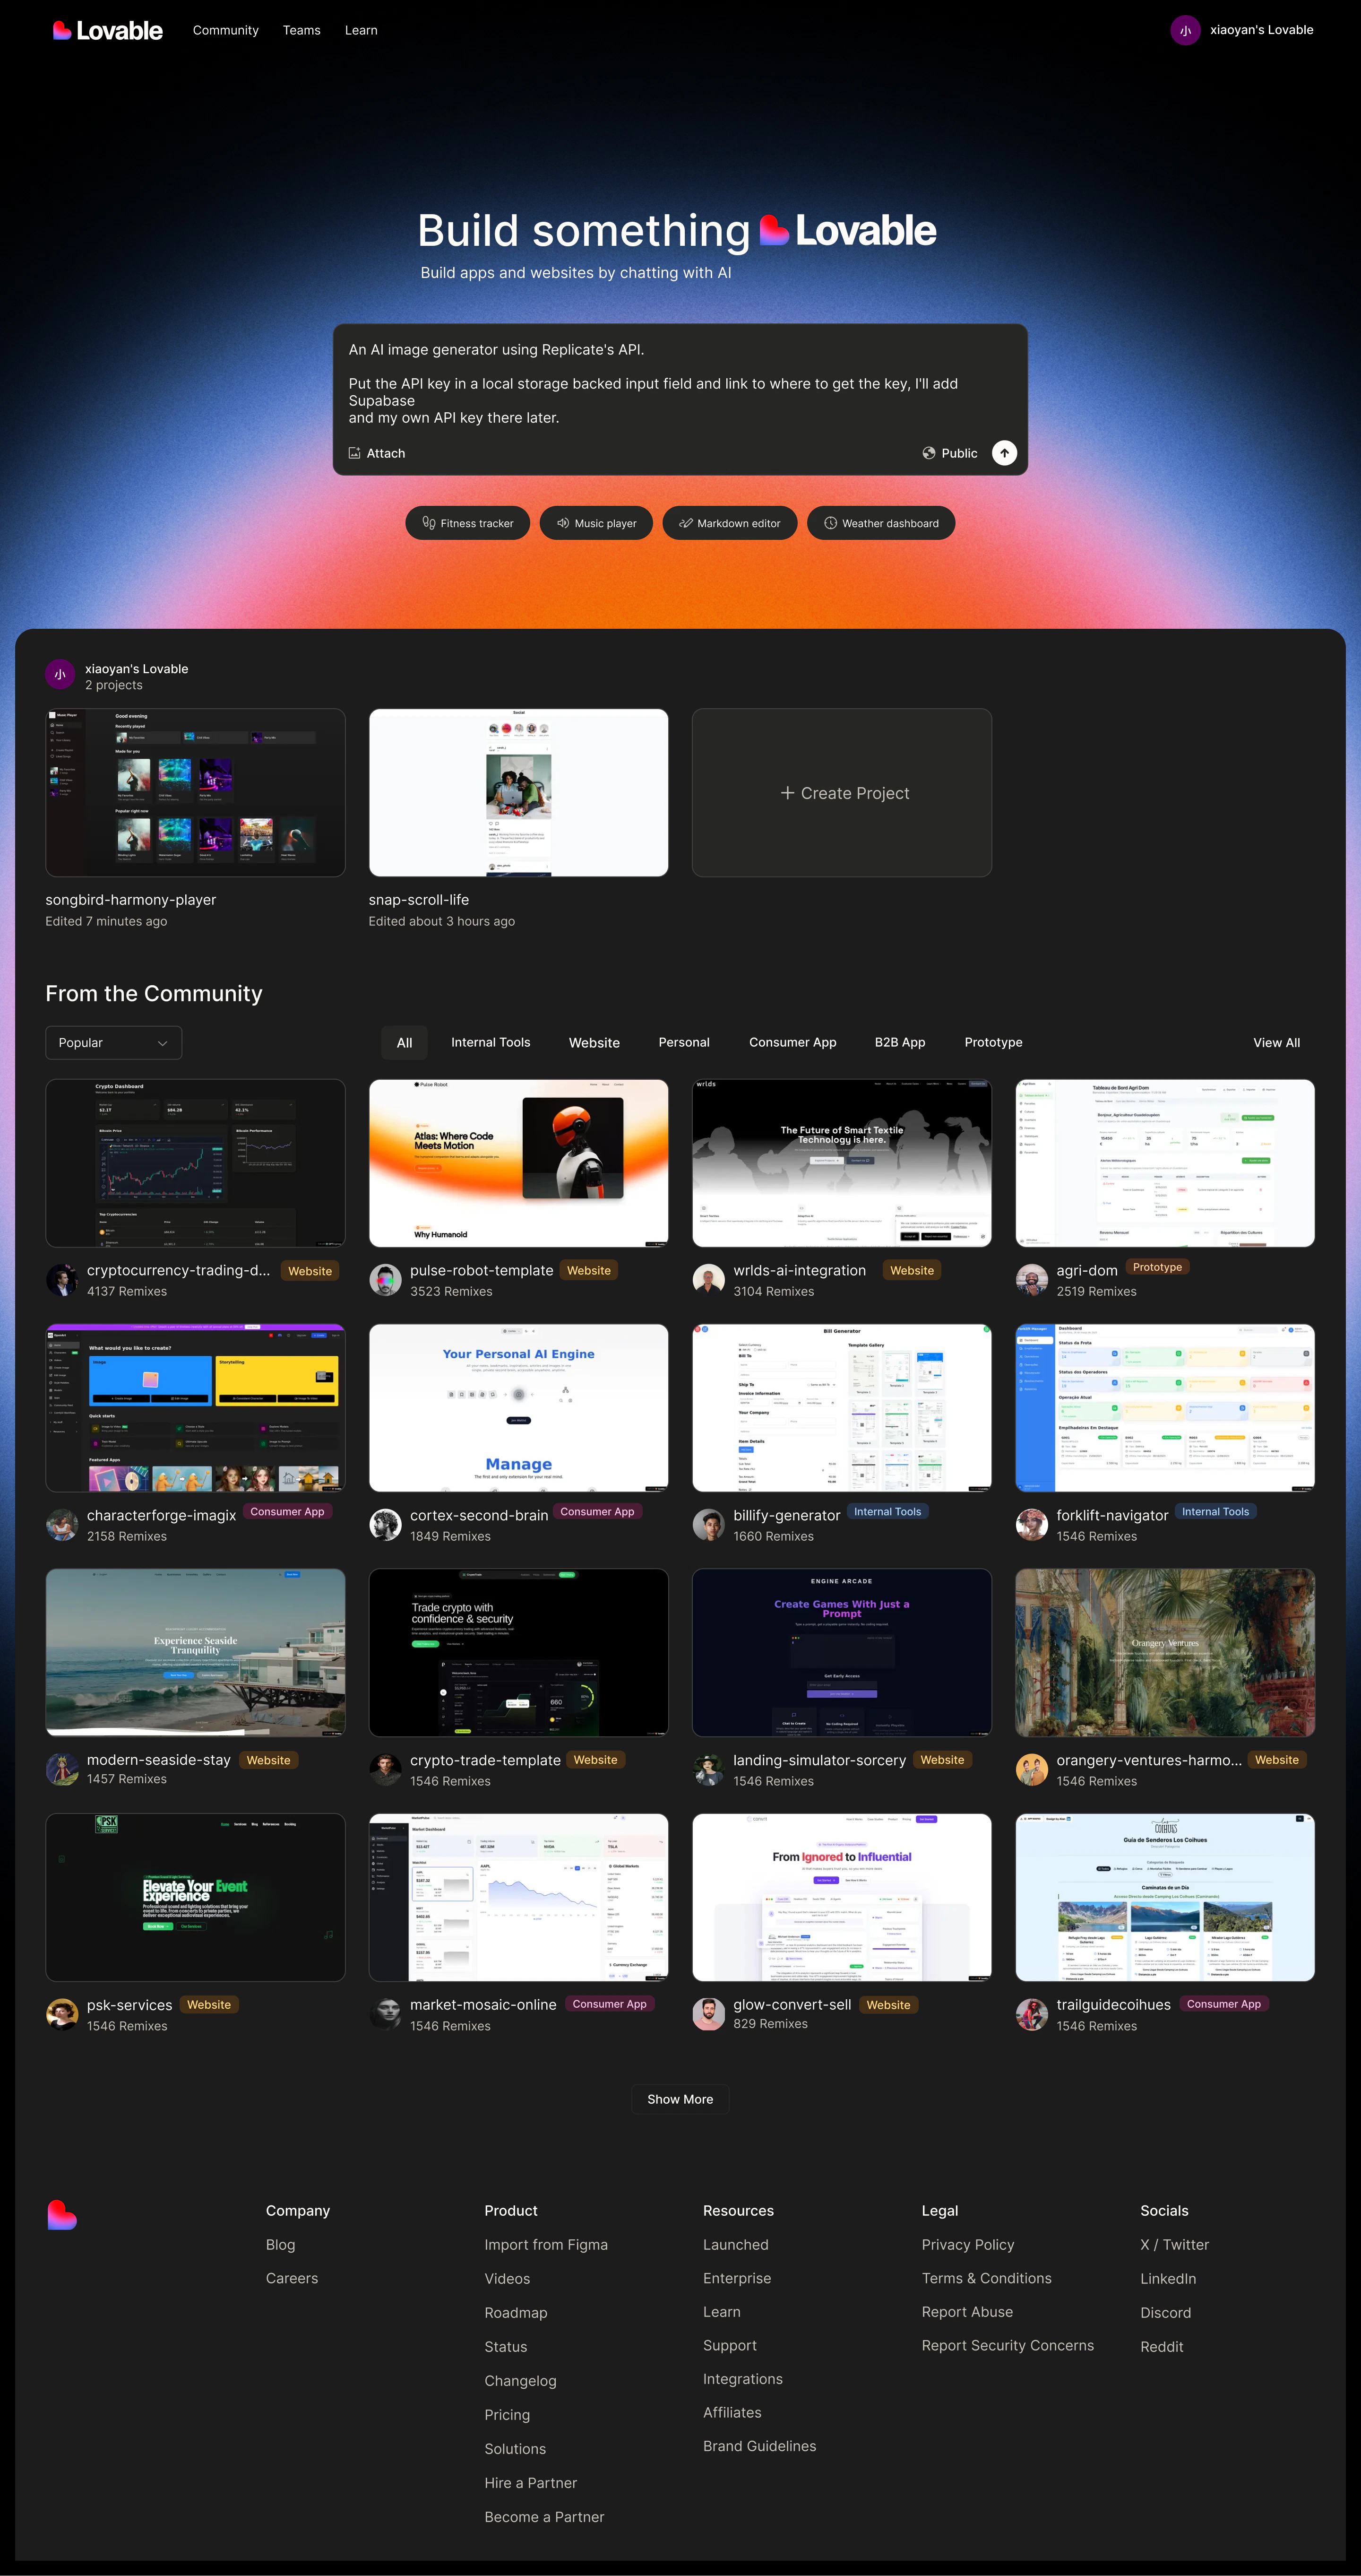1361x2576 pixels.
Task: Open the Teams page in header
Action: tap(302, 30)
